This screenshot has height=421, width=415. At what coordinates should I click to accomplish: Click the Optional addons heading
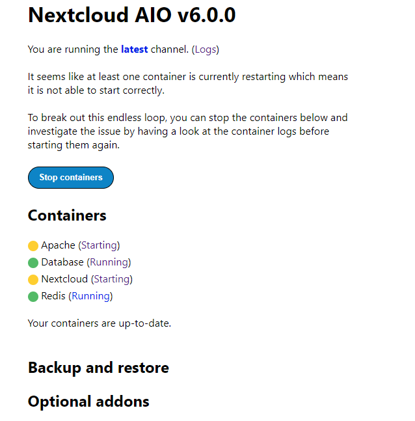tap(88, 401)
